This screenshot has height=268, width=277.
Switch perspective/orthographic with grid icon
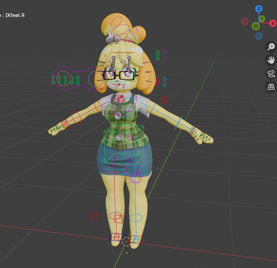[x=271, y=87]
